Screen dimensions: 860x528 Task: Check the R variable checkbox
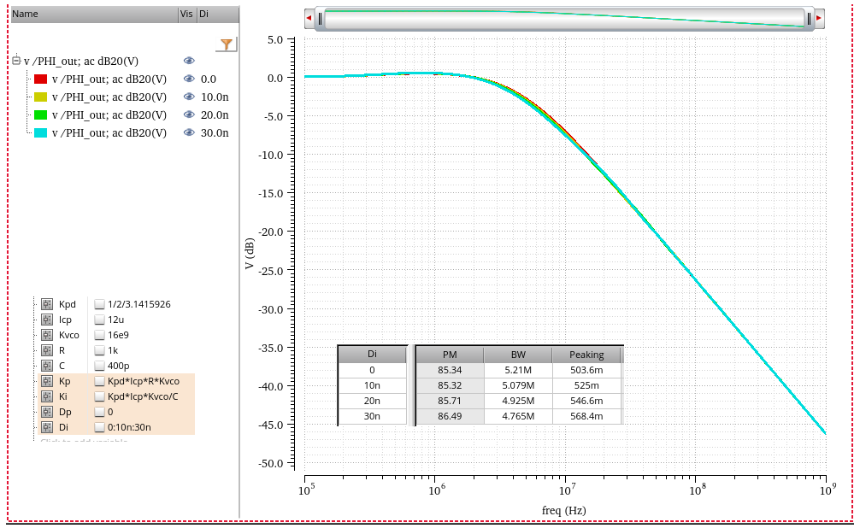point(99,350)
